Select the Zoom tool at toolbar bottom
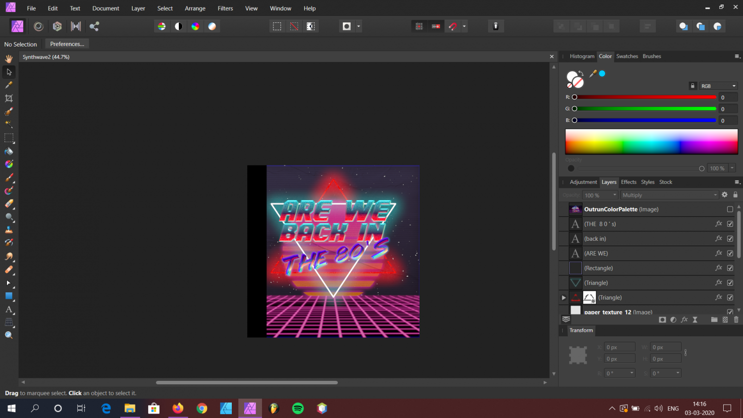Image resolution: width=743 pixels, height=418 pixels. (x=8, y=335)
